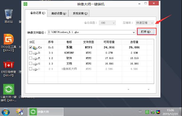Switch to the 高级设置 (A) tab
Screen dimensions: 182x116
pos(58,13)
